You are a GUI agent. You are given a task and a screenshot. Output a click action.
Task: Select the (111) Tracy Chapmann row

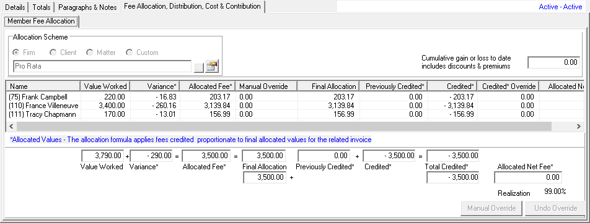(294, 114)
